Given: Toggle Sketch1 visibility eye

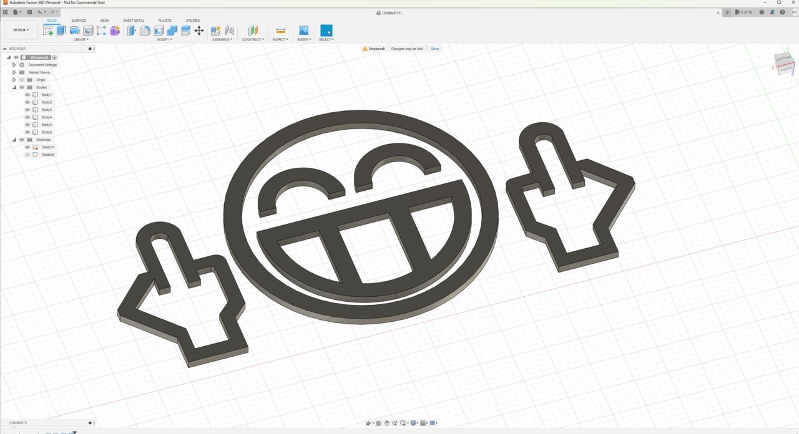Looking at the screenshot, I should coord(27,147).
